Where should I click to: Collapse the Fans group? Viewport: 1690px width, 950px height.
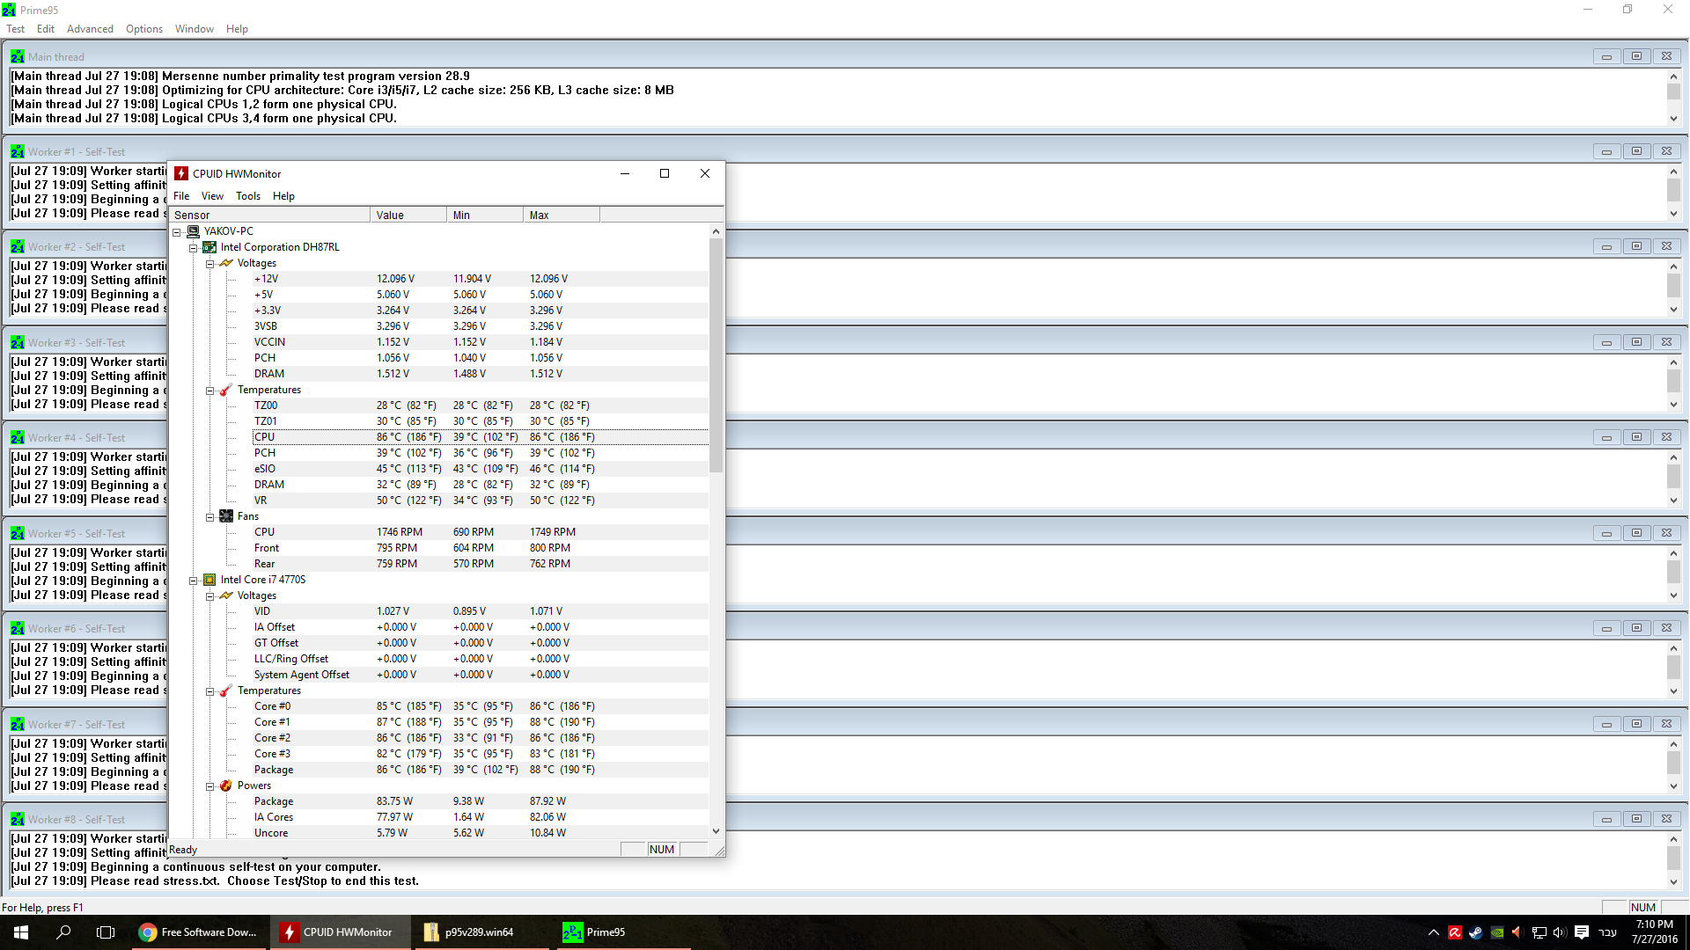(x=210, y=517)
